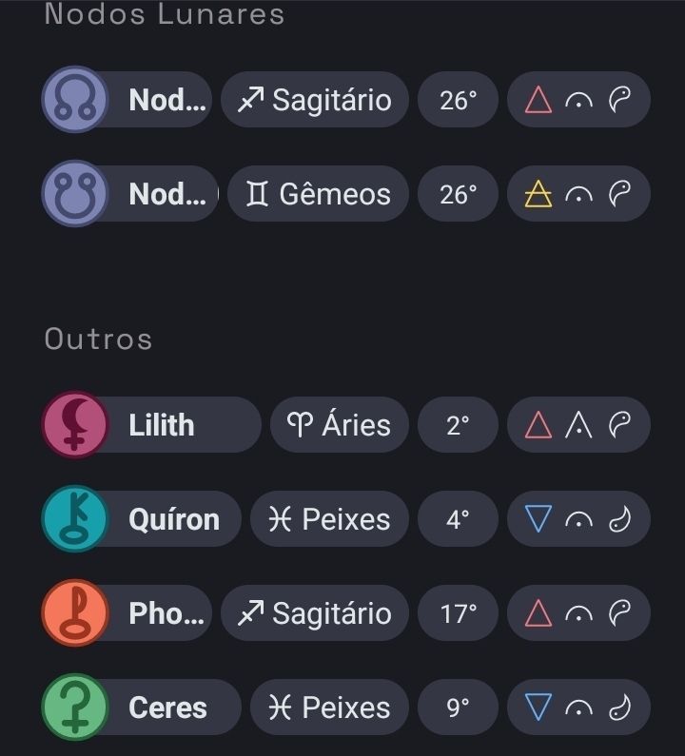Open the Lilith planet label

pyautogui.click(x=162, y=424)
